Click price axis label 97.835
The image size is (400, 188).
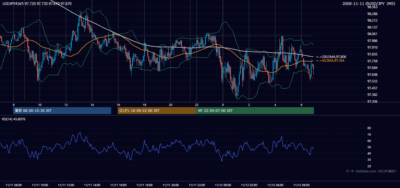pos(372,54)
